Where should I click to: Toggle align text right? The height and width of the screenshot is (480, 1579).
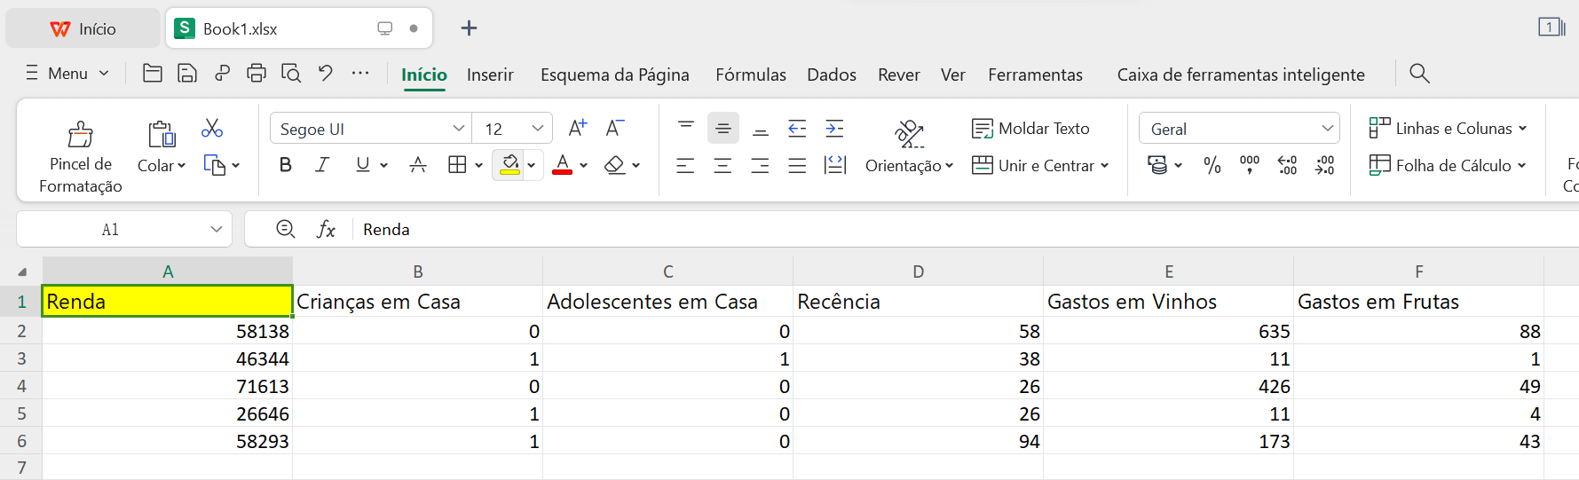coord(761,165)
